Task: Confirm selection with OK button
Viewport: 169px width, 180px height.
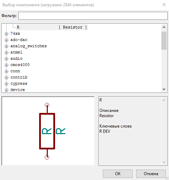Action: coord(118,174)
